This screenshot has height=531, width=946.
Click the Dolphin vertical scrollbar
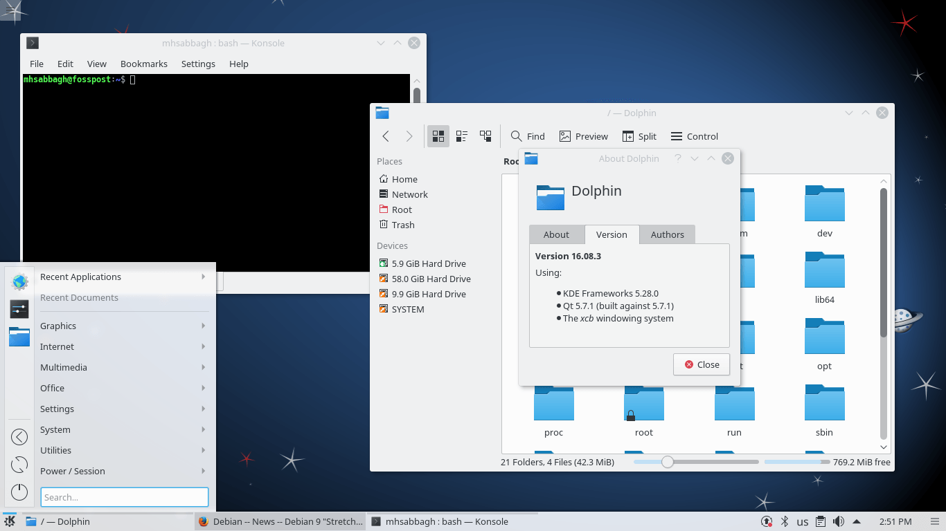tap(884, 313)
